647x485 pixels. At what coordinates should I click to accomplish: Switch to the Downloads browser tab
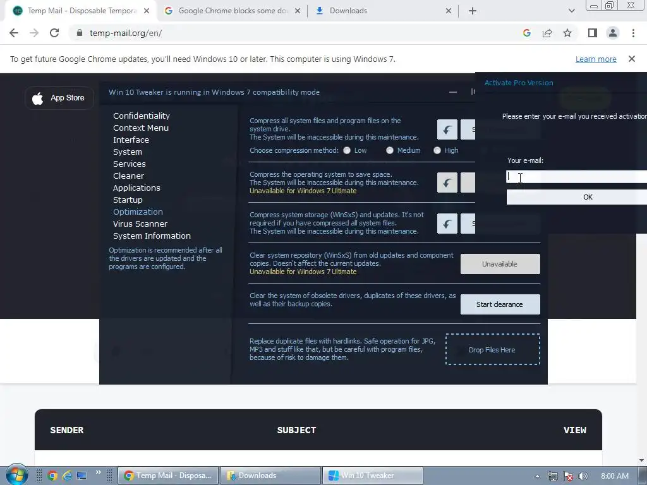coord(382,11)
